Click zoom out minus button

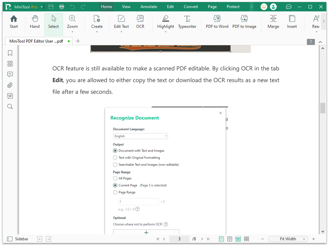point(263,239)
